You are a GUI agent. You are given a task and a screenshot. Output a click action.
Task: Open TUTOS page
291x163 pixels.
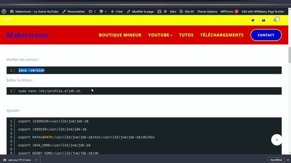[186, 35]
